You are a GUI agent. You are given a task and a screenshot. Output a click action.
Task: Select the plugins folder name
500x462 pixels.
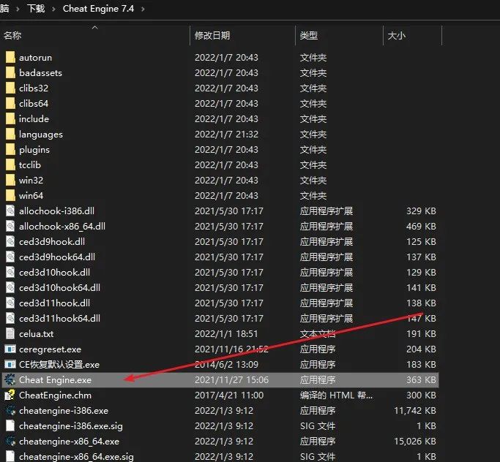(34, 150)
